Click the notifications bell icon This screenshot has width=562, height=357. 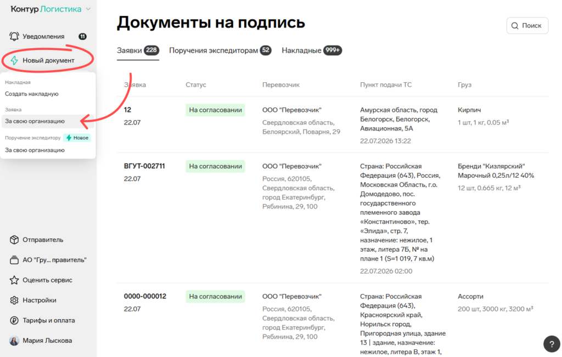coord(14,36)
